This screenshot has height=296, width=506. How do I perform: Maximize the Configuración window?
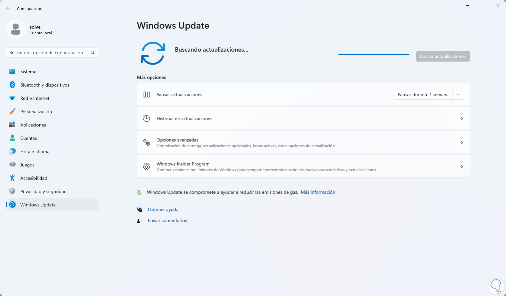483,6
